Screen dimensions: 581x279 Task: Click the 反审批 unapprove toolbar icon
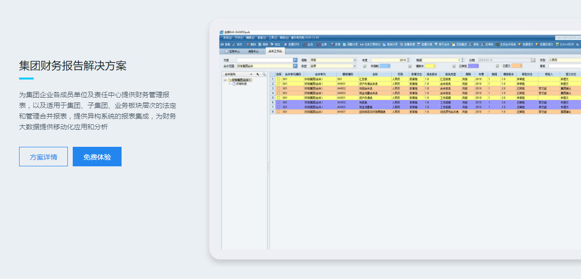(483, 44)
